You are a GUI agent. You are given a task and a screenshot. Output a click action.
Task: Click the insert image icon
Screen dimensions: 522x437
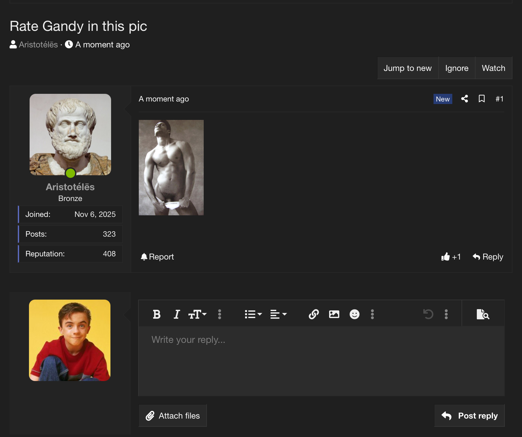[334, 314]
